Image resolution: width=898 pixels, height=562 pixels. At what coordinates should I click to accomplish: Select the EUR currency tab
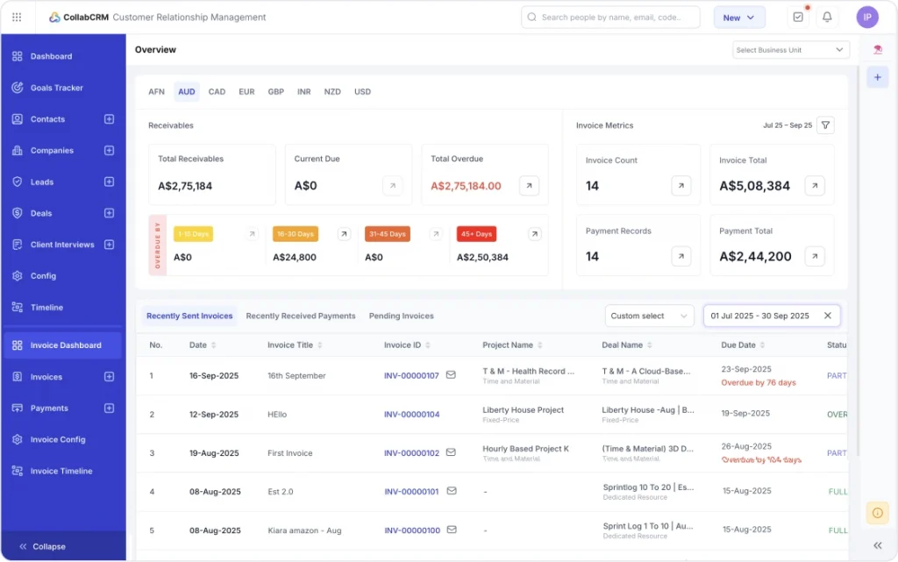(x=246, y=91)
